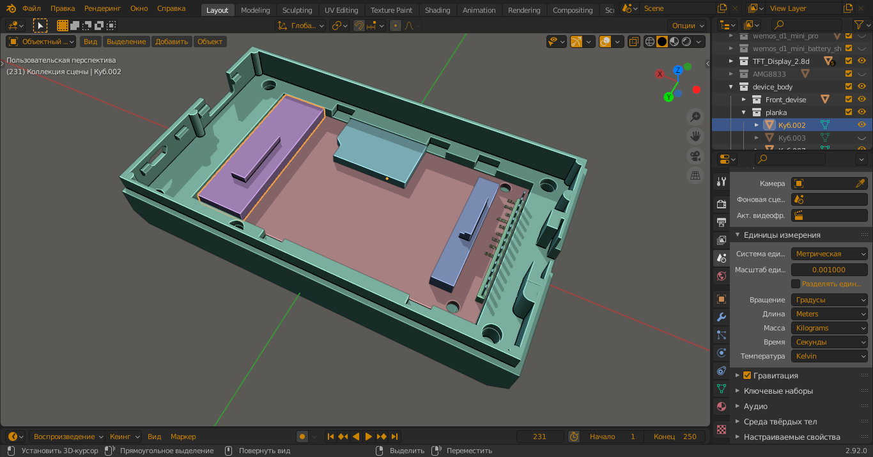873x457 pixels.
Task: Open the Output properties tab
Action: 722,222
